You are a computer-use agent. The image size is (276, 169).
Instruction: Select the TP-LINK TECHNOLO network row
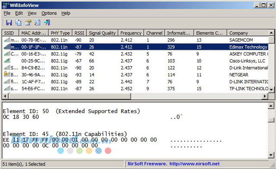(135, 89)
